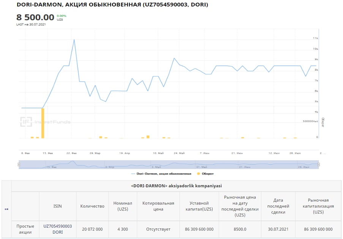Click the vertical Оборот axis title

[322, 122]
